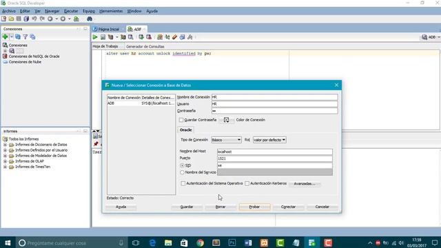Open the Tipo de Conexión dropdown
441x248 pixels.
226,140
